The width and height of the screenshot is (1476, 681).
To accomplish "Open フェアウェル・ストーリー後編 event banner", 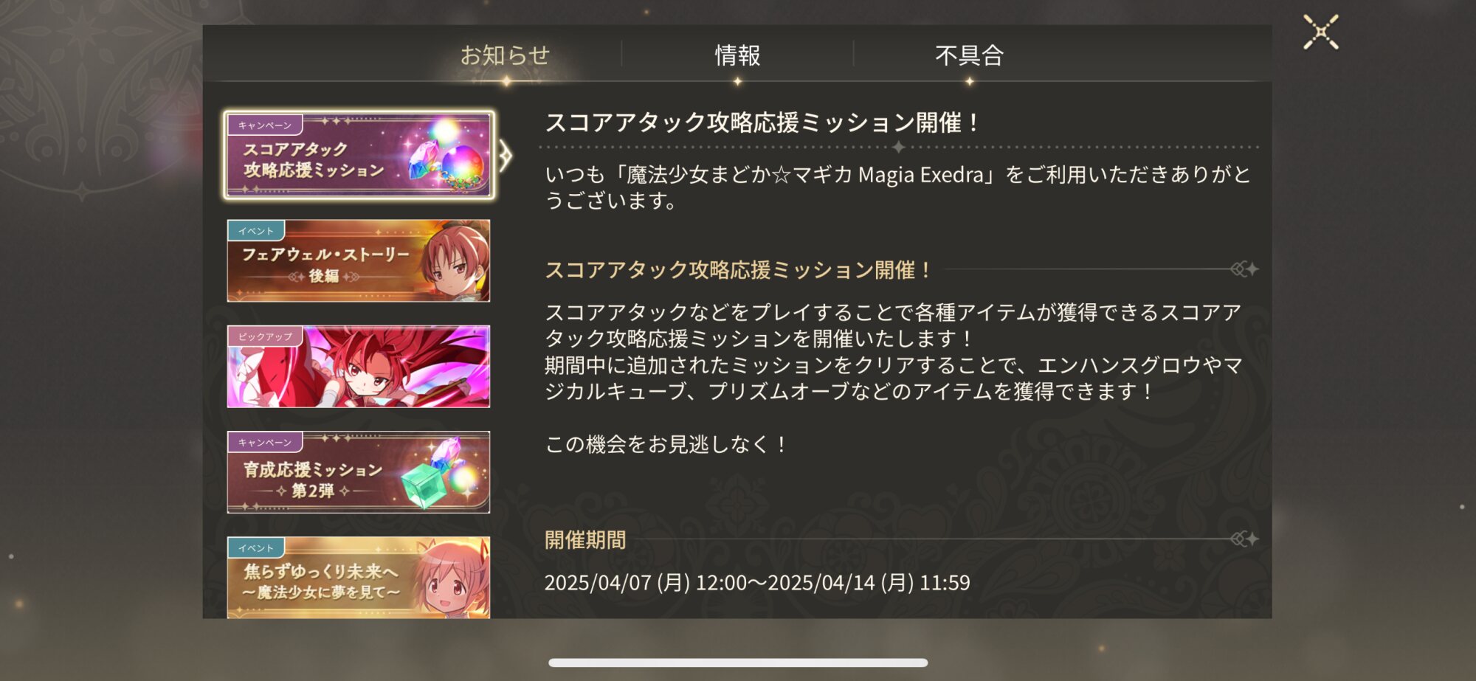I will [x=359, y=260].
